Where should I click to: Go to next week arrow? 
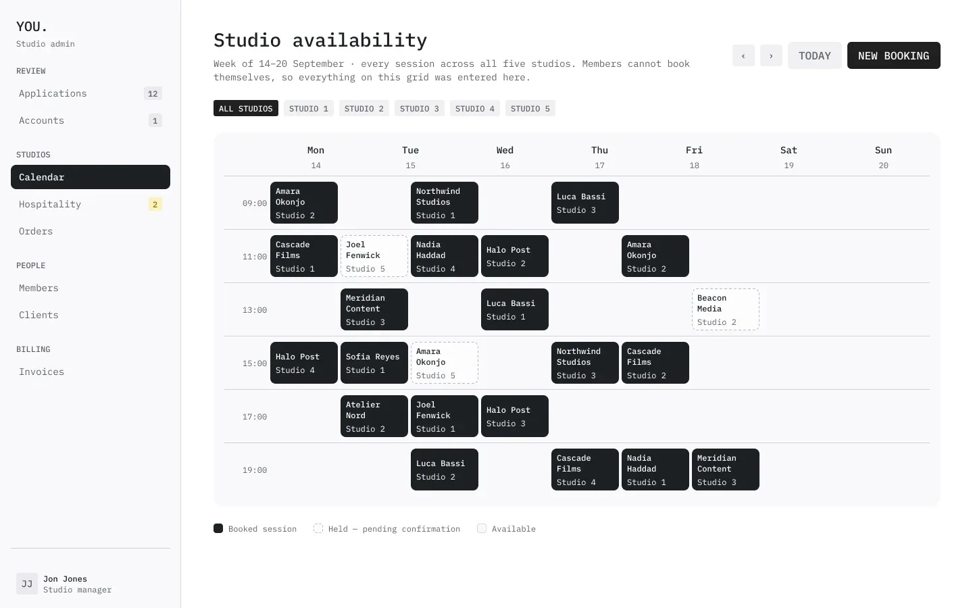pos(771,55)
